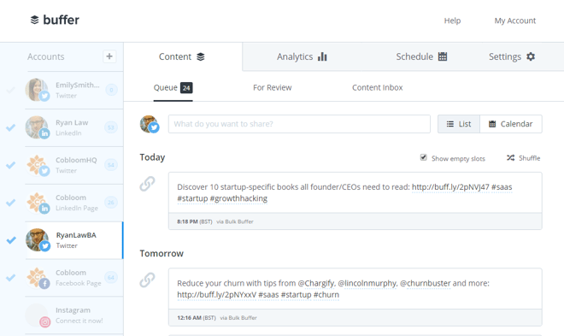Click the #growthhacking hashtag

pyautogui.click(x=238, y=198)
